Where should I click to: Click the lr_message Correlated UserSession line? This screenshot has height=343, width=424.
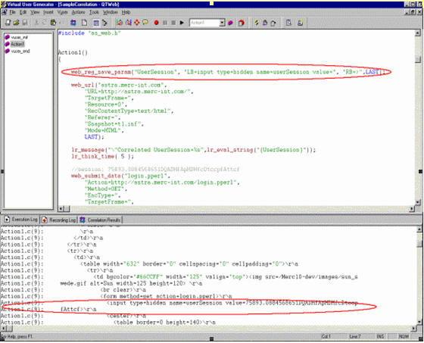(x=193, y=150)
